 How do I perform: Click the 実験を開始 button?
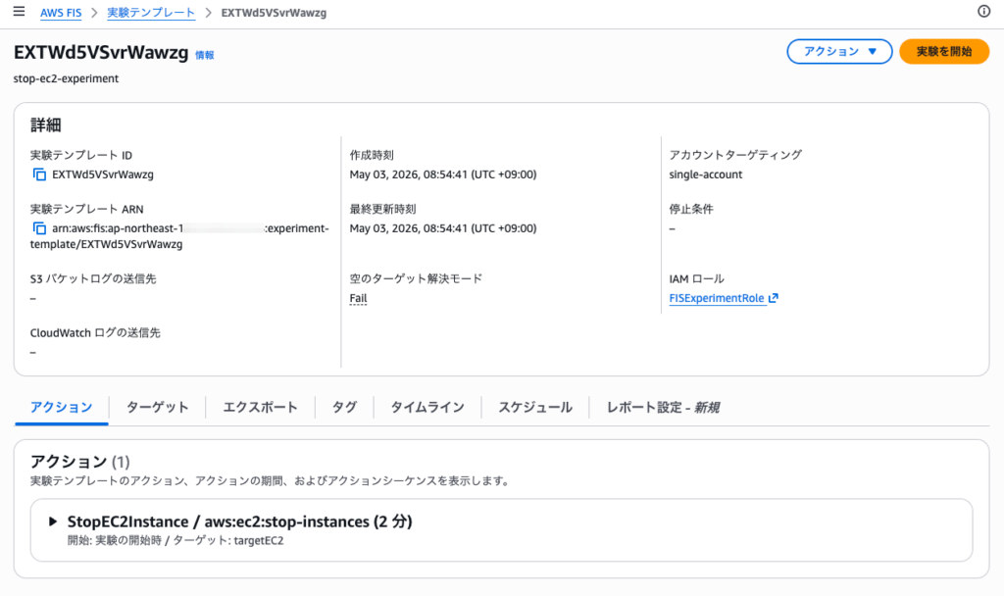944,51
